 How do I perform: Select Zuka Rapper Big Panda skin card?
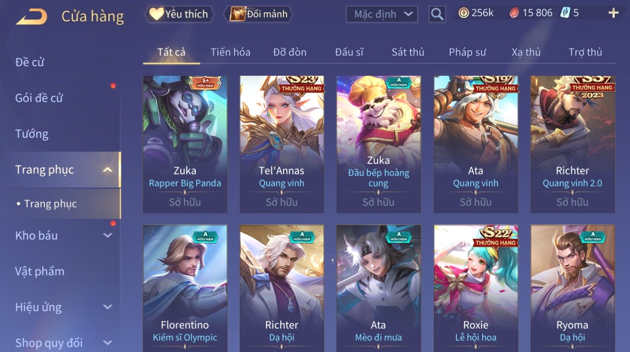(x=185, y=144)
